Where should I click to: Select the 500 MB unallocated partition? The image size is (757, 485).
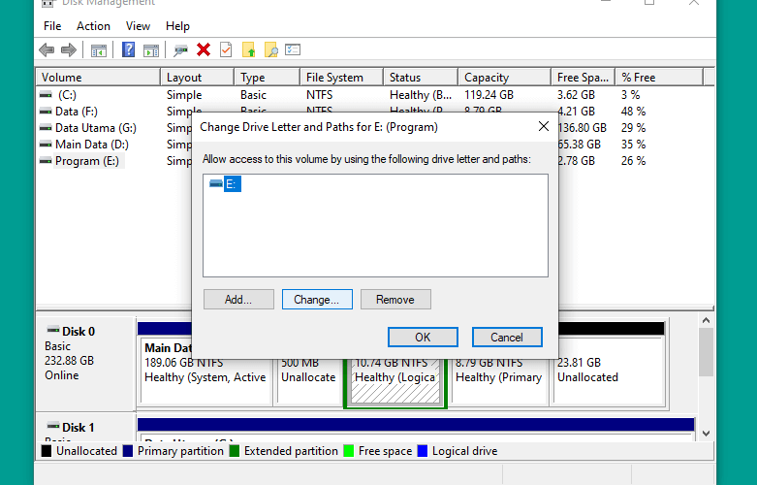[x=308, y=379]
